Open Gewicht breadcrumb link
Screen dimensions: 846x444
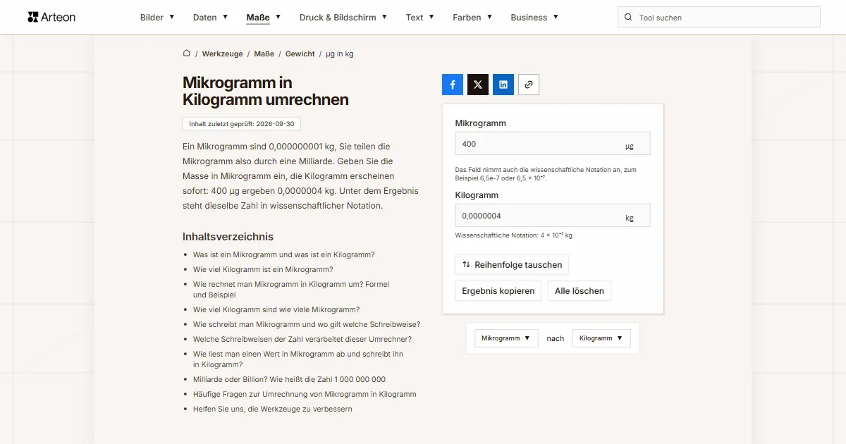click(x=300, y=54)
